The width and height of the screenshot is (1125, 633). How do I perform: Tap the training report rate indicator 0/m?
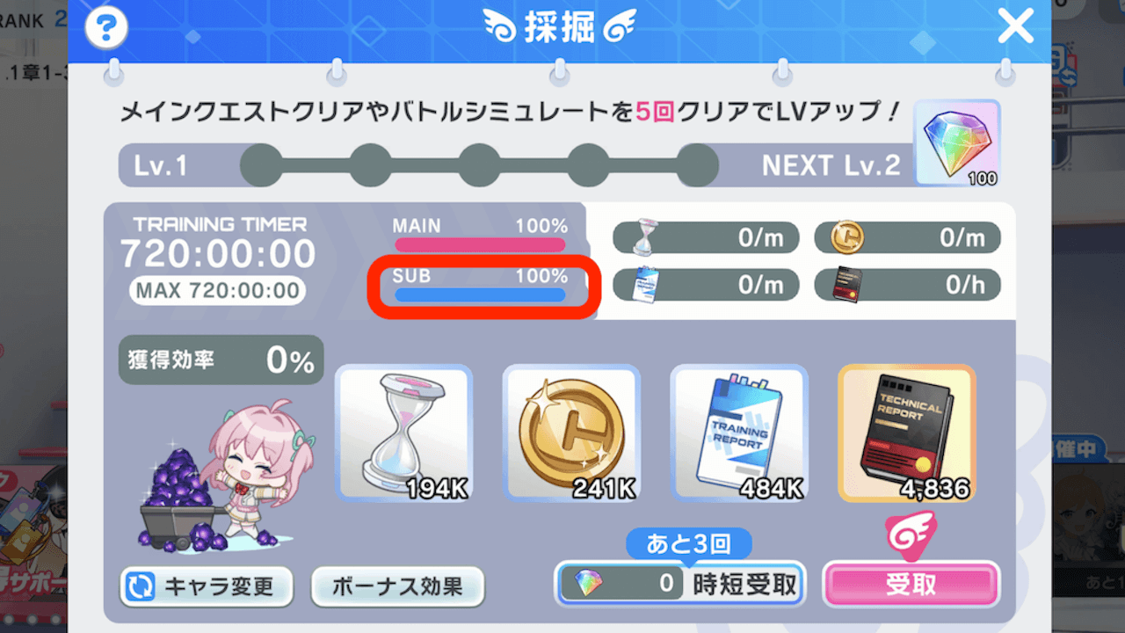[x=706, y=285]
